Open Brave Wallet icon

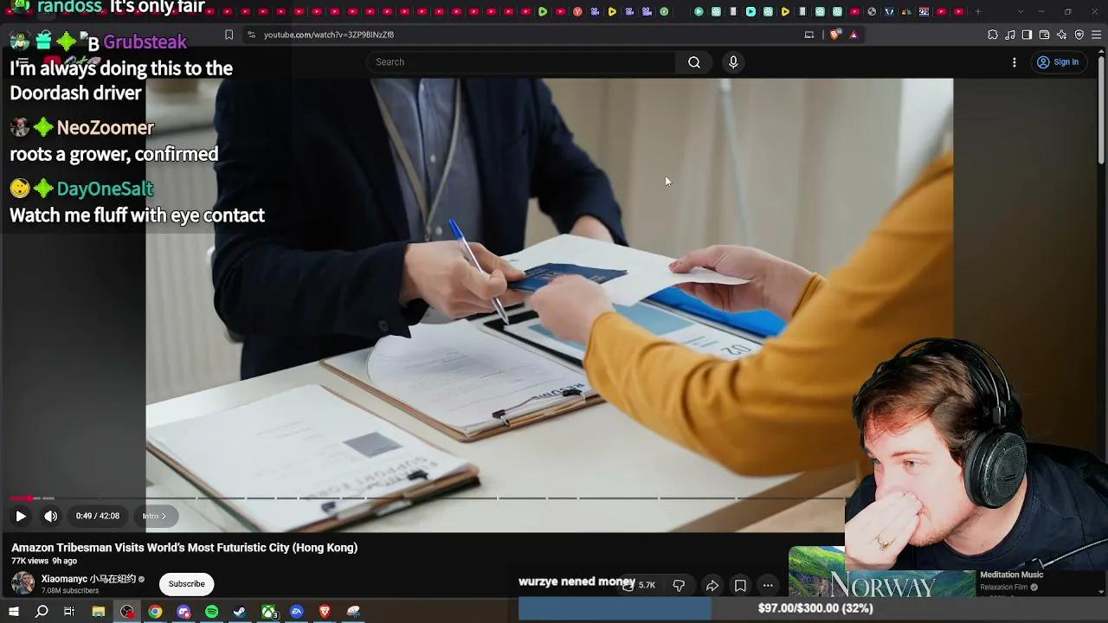1044,35
